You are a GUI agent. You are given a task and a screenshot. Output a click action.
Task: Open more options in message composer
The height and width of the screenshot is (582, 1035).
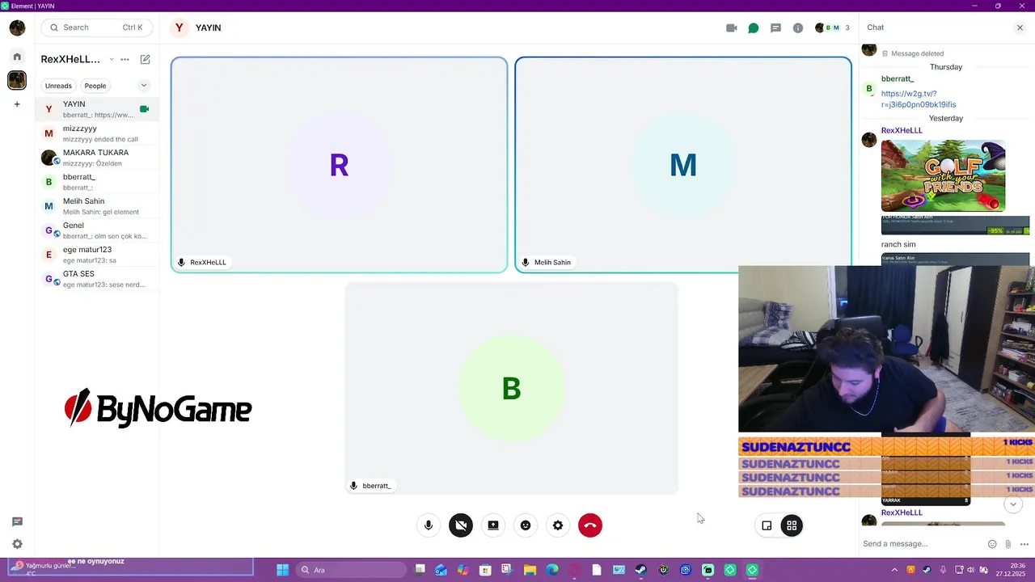pyautogui.click(x=1024, y=544)
